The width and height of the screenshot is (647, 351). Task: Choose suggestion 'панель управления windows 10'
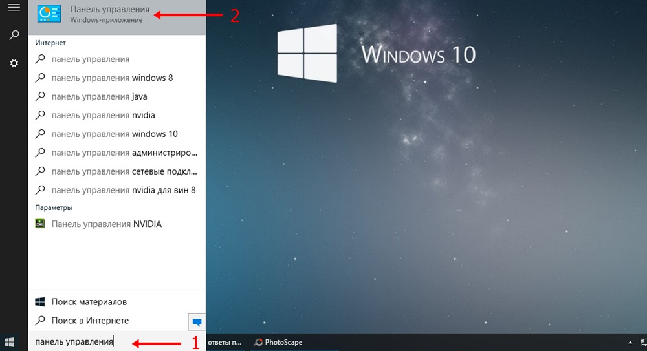(x=115, y=134)
